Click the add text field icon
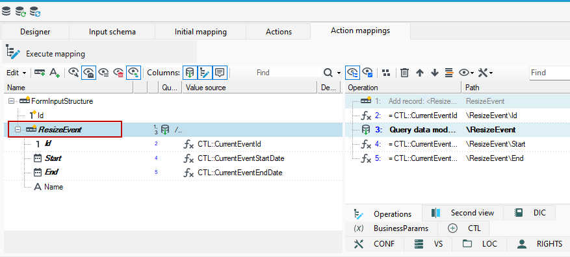The width and height of the screenshot is (570, 257). (55, 73)
